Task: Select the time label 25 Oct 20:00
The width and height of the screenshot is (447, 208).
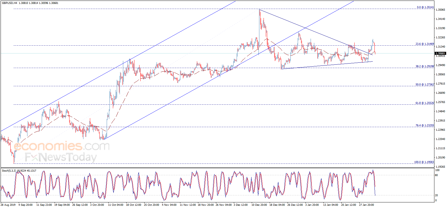Action: coord(152,205)
